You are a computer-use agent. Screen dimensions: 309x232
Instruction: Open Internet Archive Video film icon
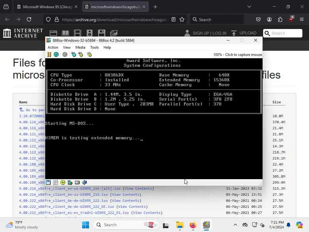[x=78, y=33]
